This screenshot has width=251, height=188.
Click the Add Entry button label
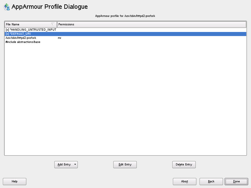click(64, 164)
